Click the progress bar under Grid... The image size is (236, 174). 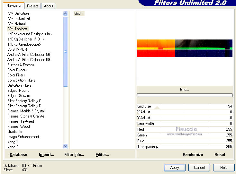(185, 95)
